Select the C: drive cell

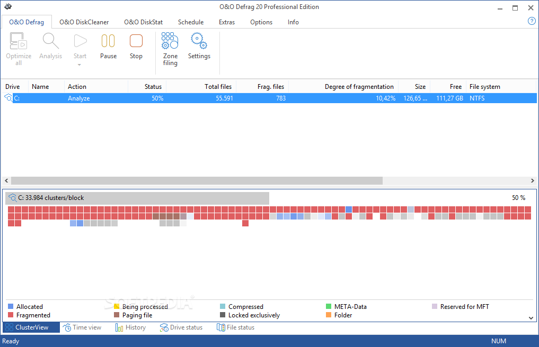[16, 98]
